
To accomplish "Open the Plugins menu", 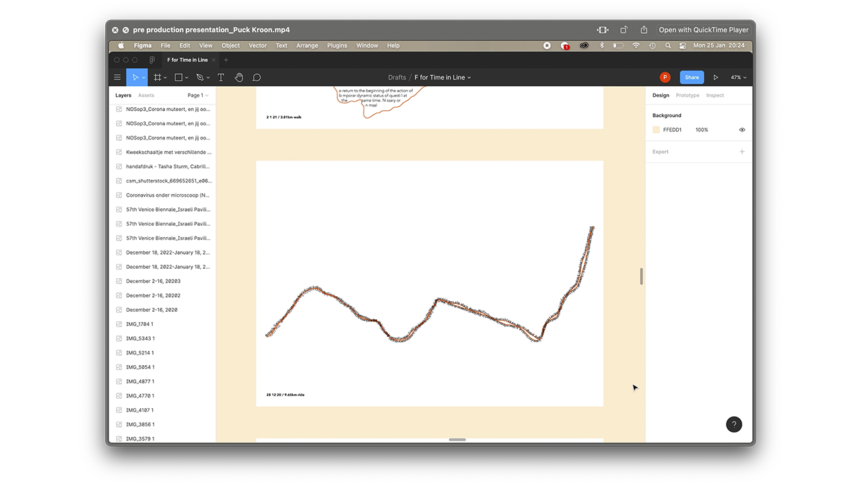I will pyautogui.click(x=337, y=46).
